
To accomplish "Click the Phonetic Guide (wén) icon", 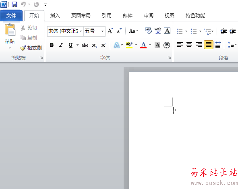I will pos(158,31).
